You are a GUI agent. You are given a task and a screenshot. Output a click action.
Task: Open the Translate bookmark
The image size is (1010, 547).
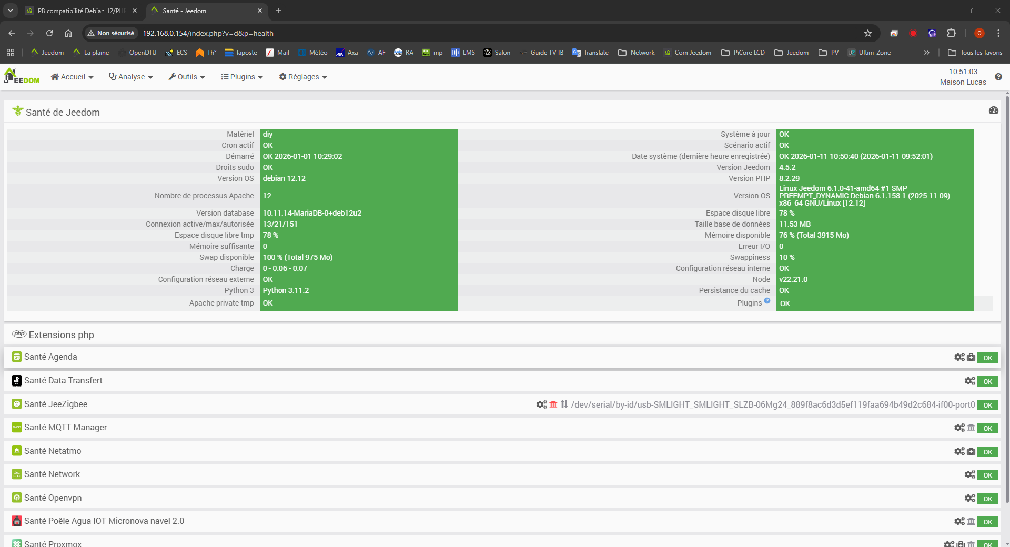(590, 53)
